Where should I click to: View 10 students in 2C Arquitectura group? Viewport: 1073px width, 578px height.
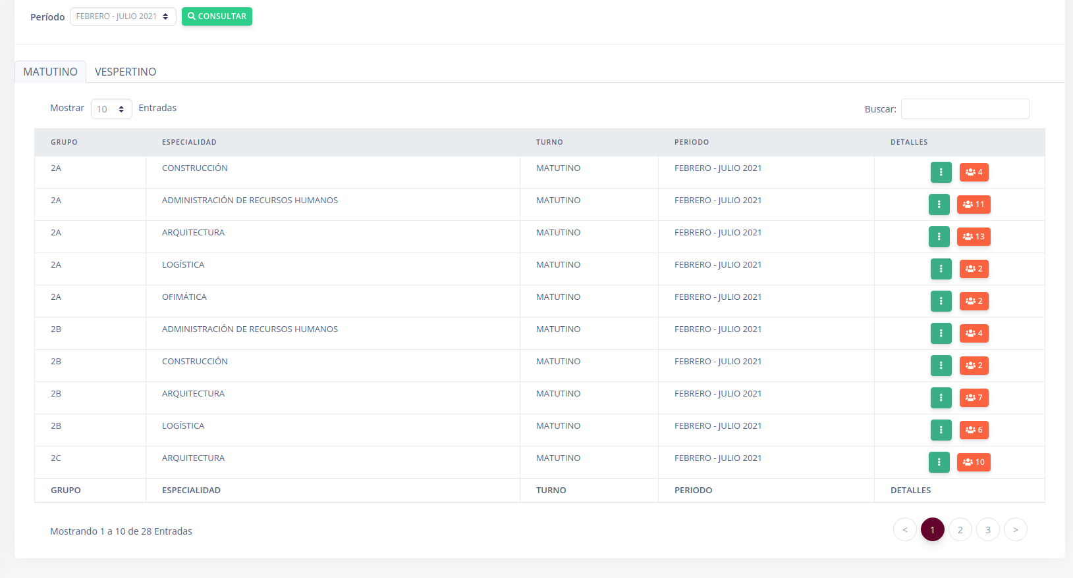[973, 462]
